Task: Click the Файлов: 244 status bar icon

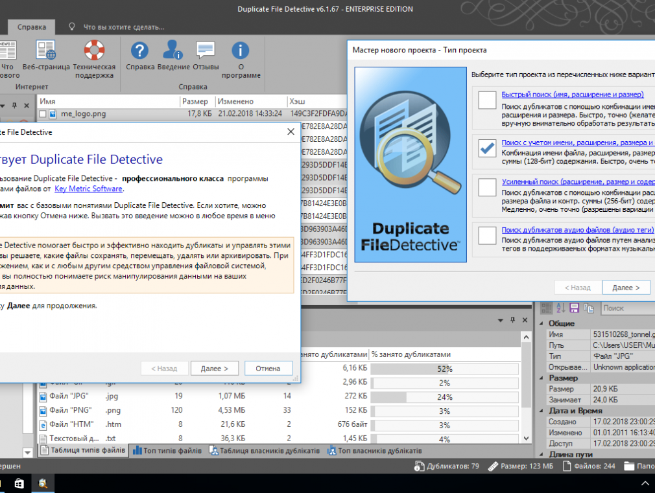Action: [567, 466]
